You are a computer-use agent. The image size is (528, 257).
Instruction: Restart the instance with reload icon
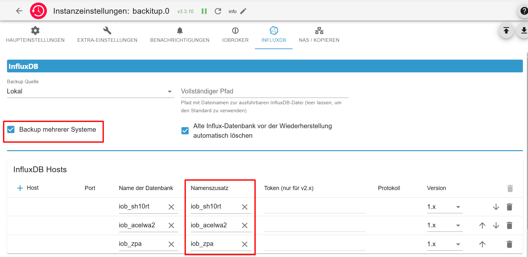pyautogui.click(x=218, y=11)
